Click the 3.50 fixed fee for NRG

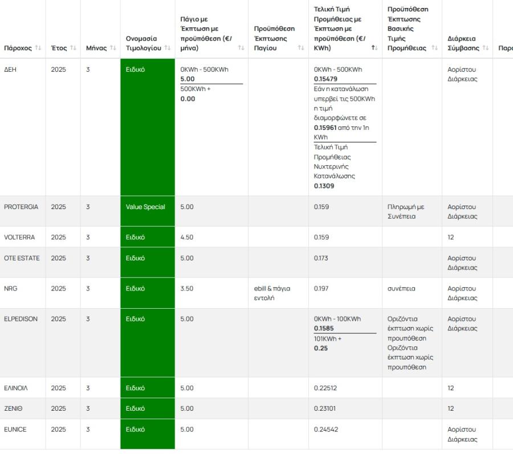click(186, 288)
